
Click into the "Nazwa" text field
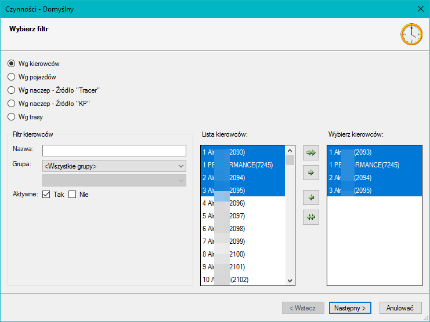[x=114, y=151]
